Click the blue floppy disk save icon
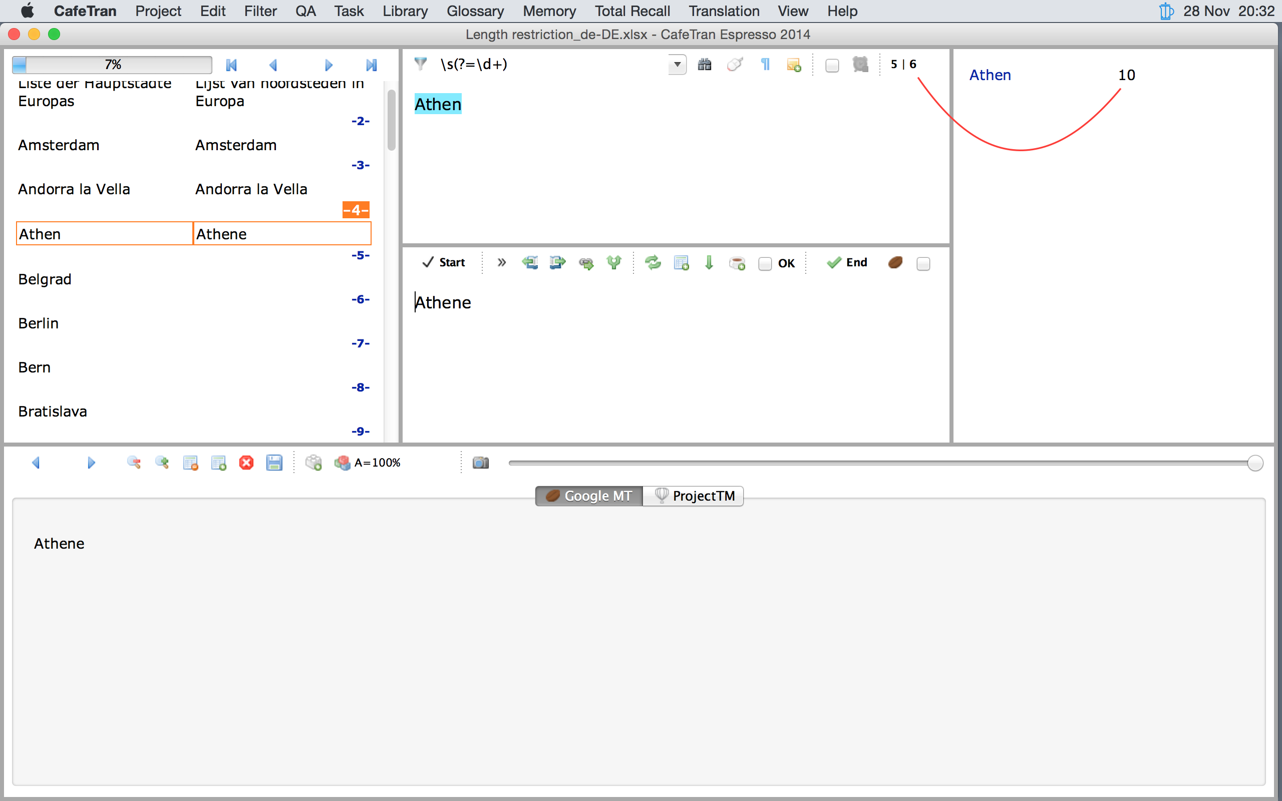Screen dimensions: 1282x801 point(274,463)
